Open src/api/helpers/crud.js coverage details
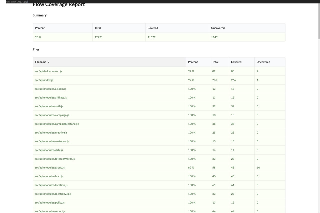The image size is (320, 213). point(48,71)
